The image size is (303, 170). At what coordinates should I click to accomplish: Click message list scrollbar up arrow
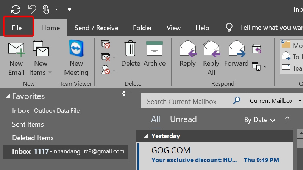click(300, 134)
